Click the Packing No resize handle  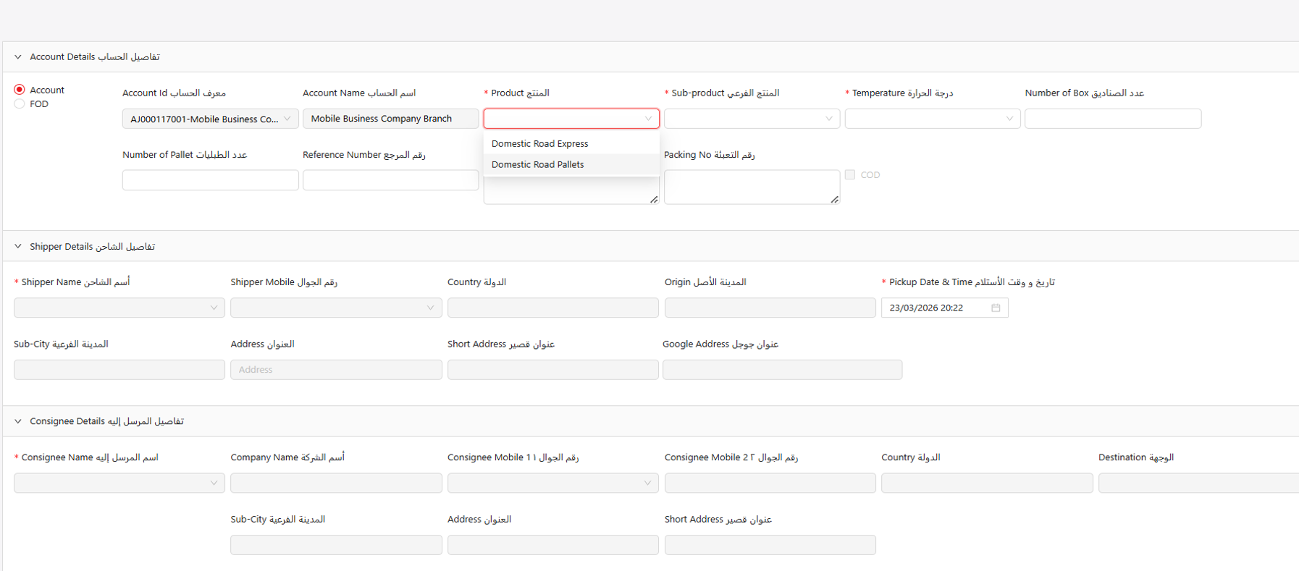tap(835, 199)
